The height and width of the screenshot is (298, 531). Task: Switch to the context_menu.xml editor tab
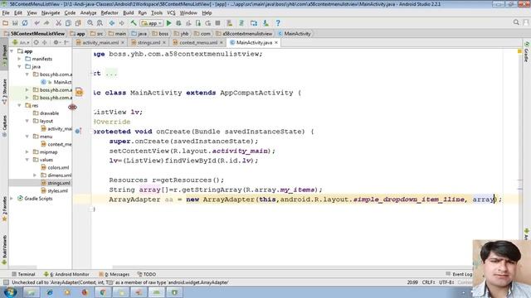click(x=198, y=42)
